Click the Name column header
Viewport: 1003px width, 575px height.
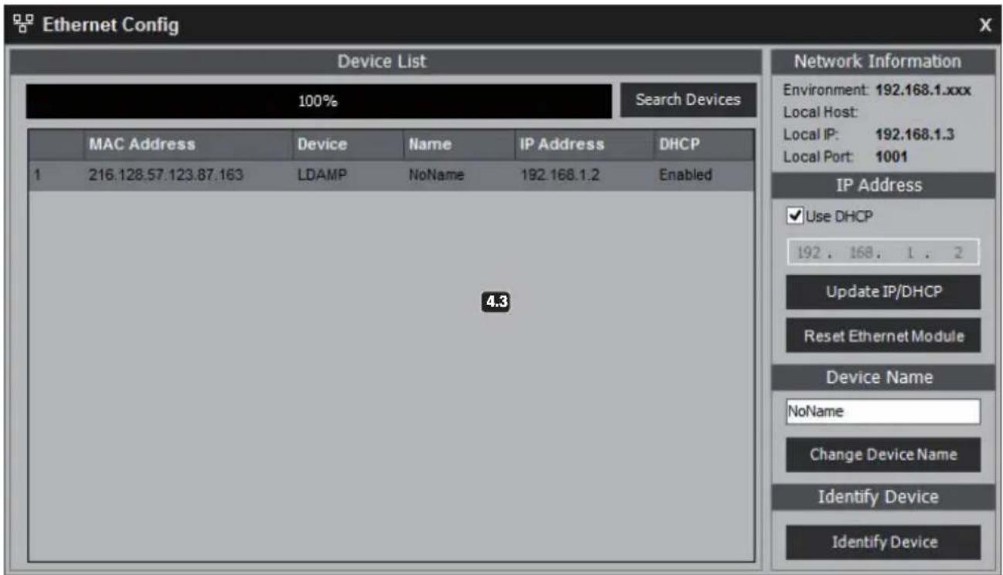458,144
